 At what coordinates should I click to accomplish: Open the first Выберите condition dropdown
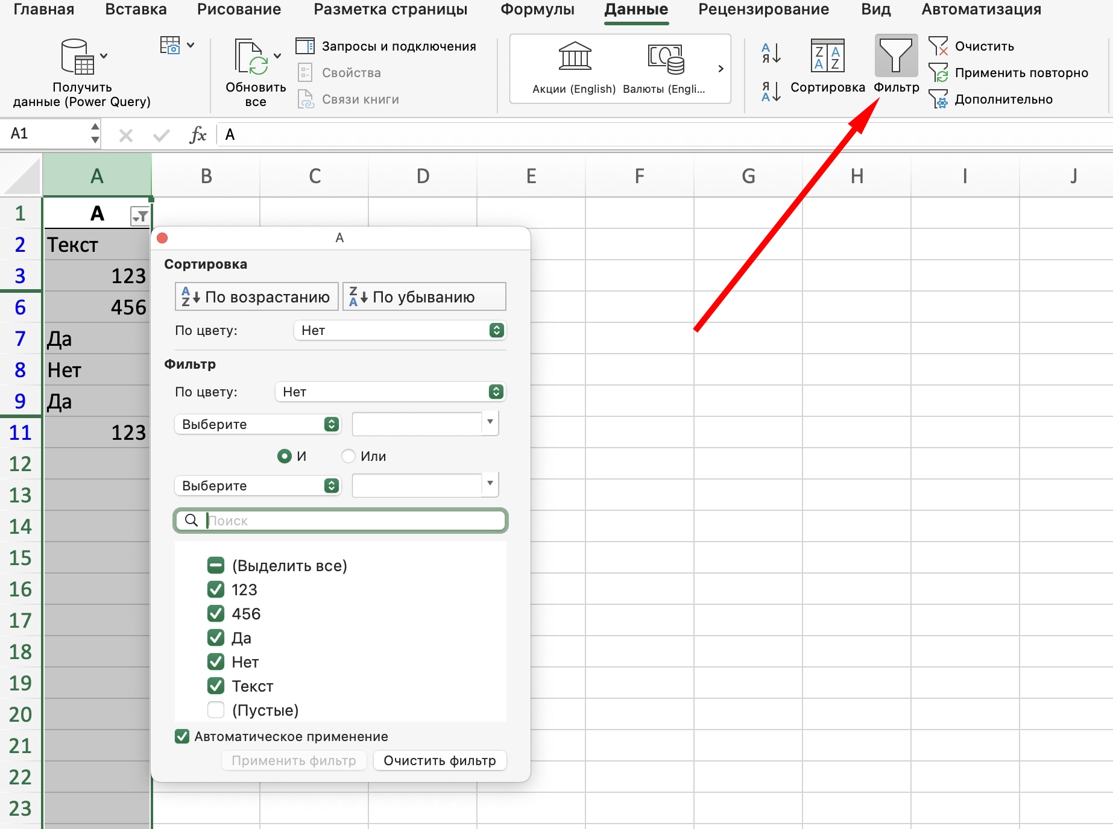click(x=257, y=424)
